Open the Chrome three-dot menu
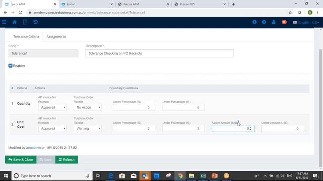The image size is (323, 181). [x=318, y=12]
